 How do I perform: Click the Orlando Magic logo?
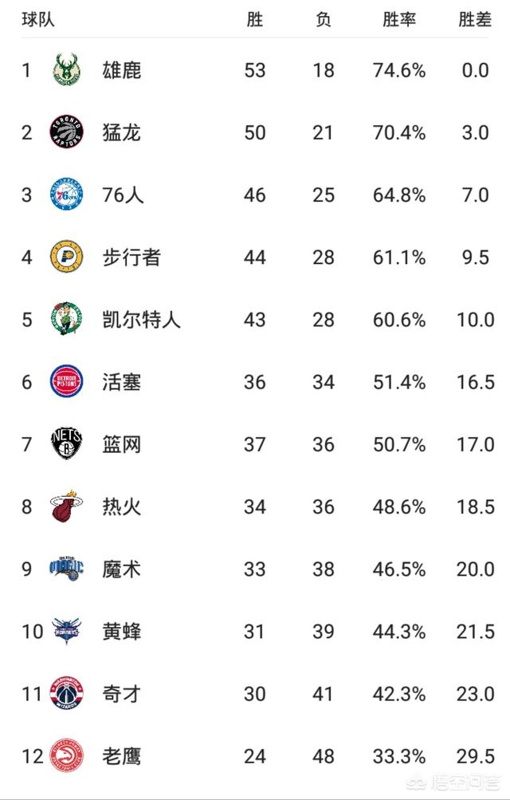67,569
